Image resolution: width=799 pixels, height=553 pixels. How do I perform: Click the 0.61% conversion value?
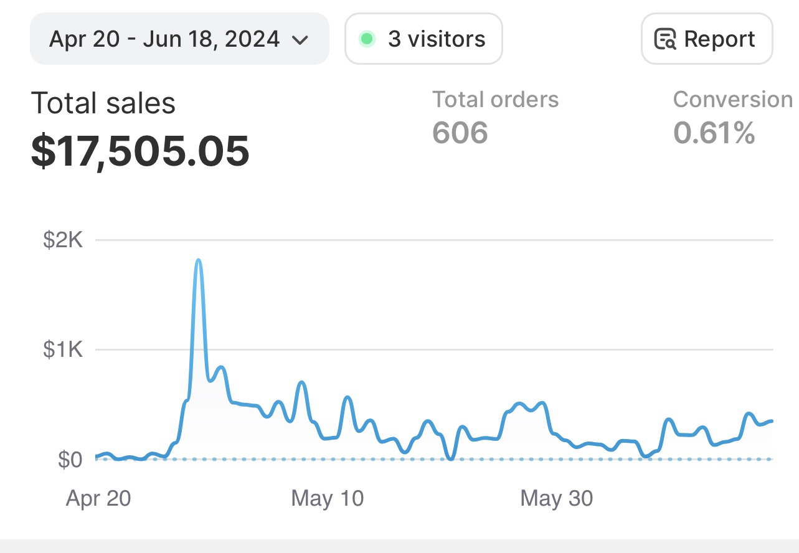click(x=714, y=133)
